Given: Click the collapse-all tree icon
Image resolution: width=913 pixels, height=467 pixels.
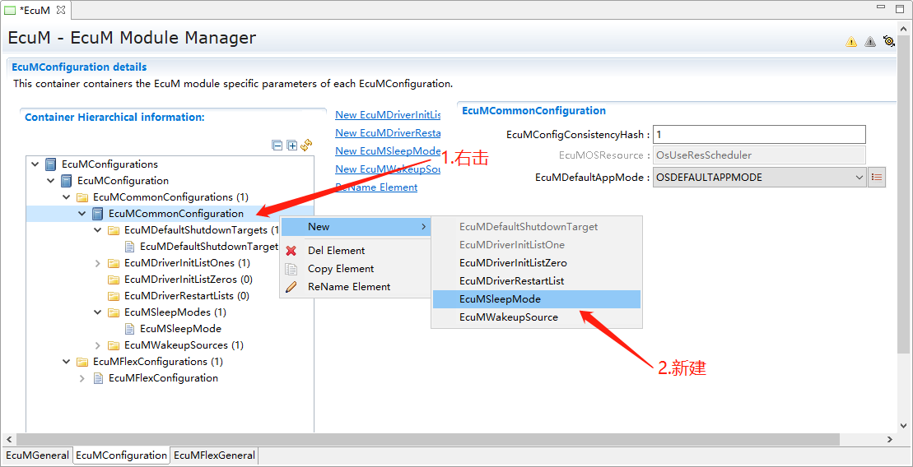Looking at the screenshot, I should (x=277, y=146).
